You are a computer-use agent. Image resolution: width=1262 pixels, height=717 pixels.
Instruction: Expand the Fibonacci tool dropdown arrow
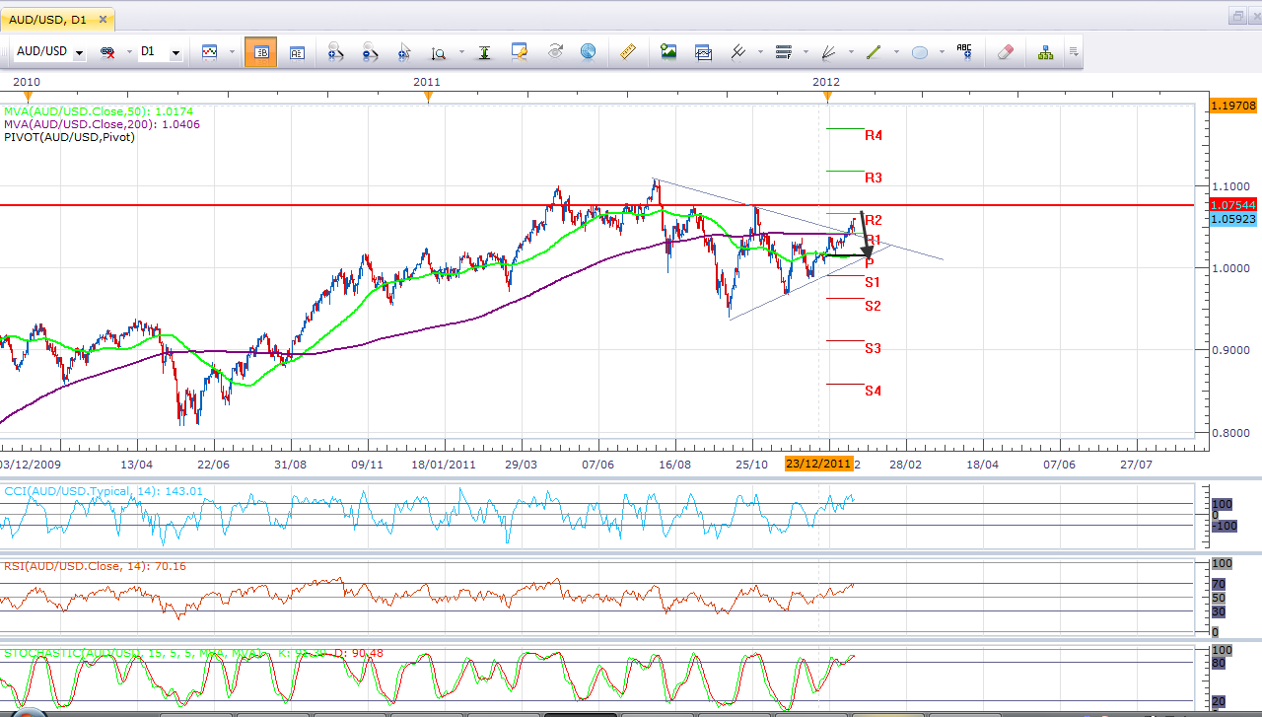tap(806, 52)
